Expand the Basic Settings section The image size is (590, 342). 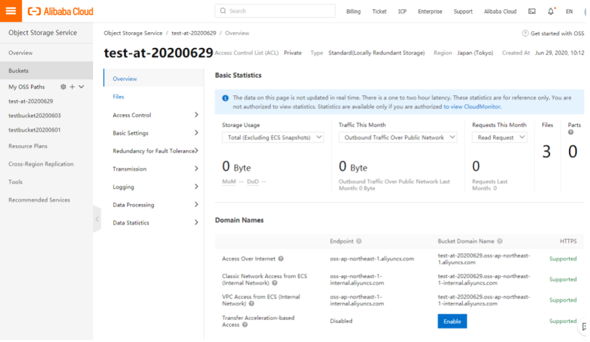click(155, 133)
